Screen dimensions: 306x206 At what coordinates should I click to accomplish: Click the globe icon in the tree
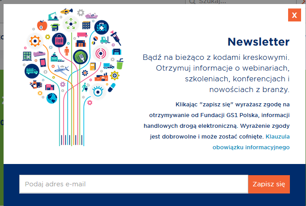point(51,98)
